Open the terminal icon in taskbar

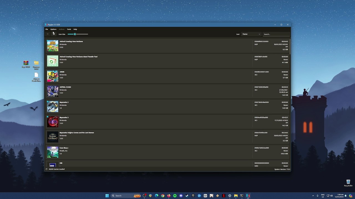point(242,196)
